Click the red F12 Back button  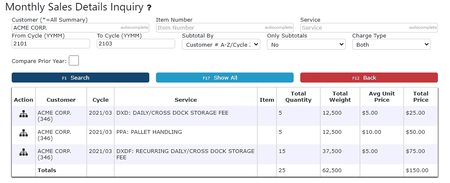pos(369,78)
